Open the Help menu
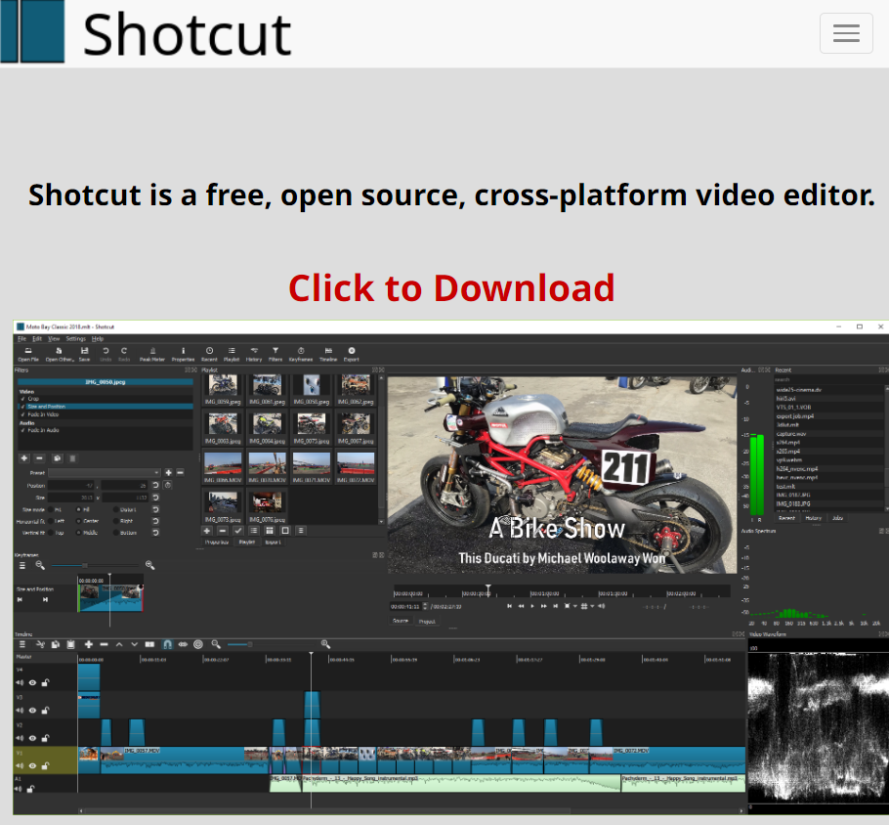Screen dimensions: 889x825 point(98,339)
